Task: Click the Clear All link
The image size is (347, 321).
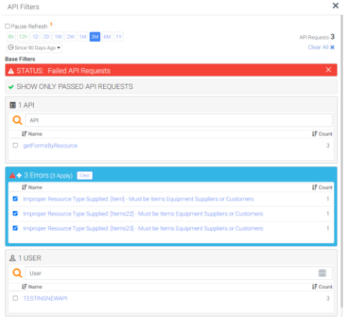Action: pyautogui.click(x=321, y=47)
